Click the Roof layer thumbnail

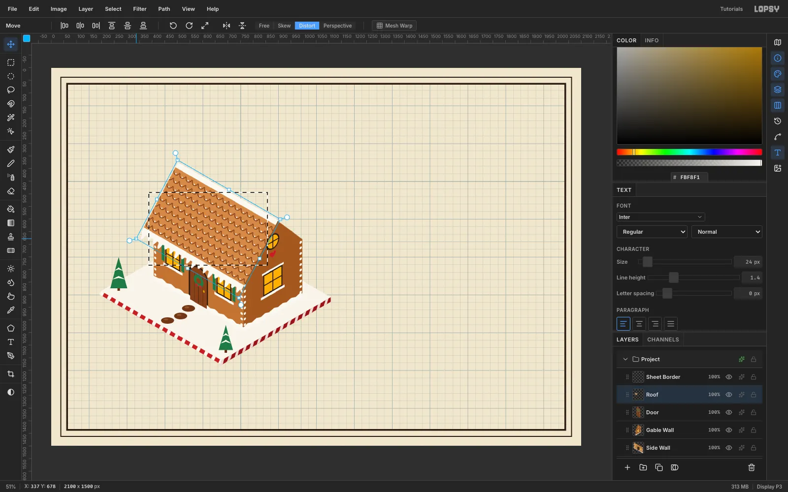[638, 395]
